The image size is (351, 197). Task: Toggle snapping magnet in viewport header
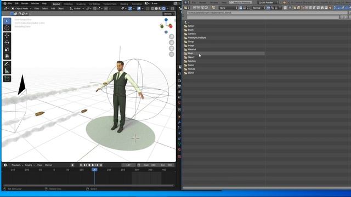pyautogui.click(x=95, y=9)
